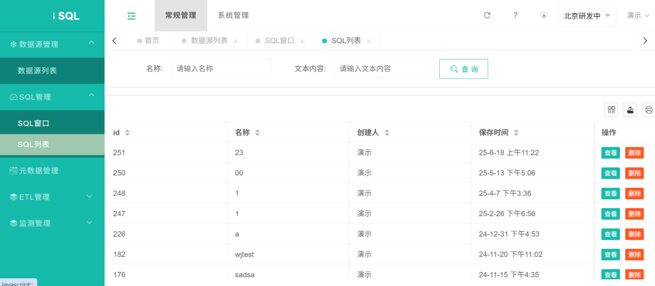Viewport: 655px width, 286px height.
Task: Click 删除 for row id 226
Action: point(634,234)
